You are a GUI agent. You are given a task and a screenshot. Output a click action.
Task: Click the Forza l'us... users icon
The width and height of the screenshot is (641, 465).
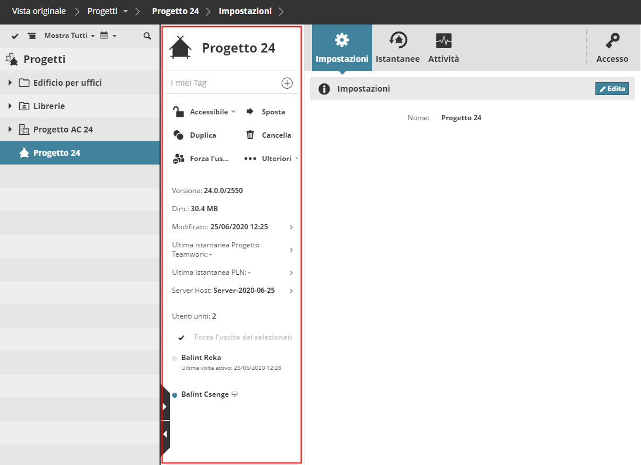pos(178,158)
